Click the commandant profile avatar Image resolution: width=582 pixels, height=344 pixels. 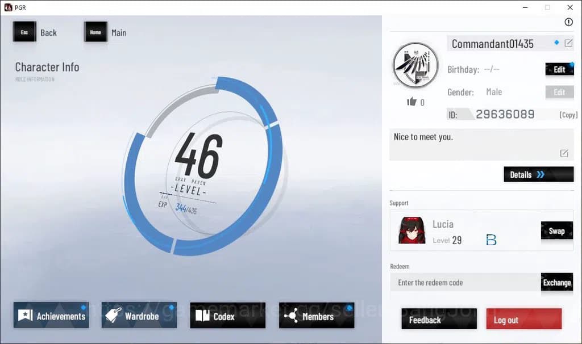(x=415, y=65)
